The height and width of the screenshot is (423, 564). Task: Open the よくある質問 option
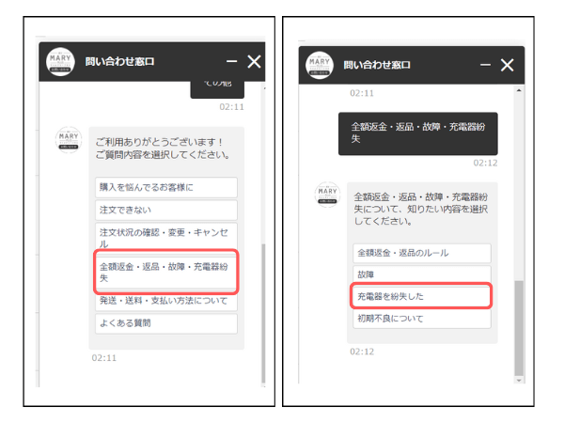(165, 323)
